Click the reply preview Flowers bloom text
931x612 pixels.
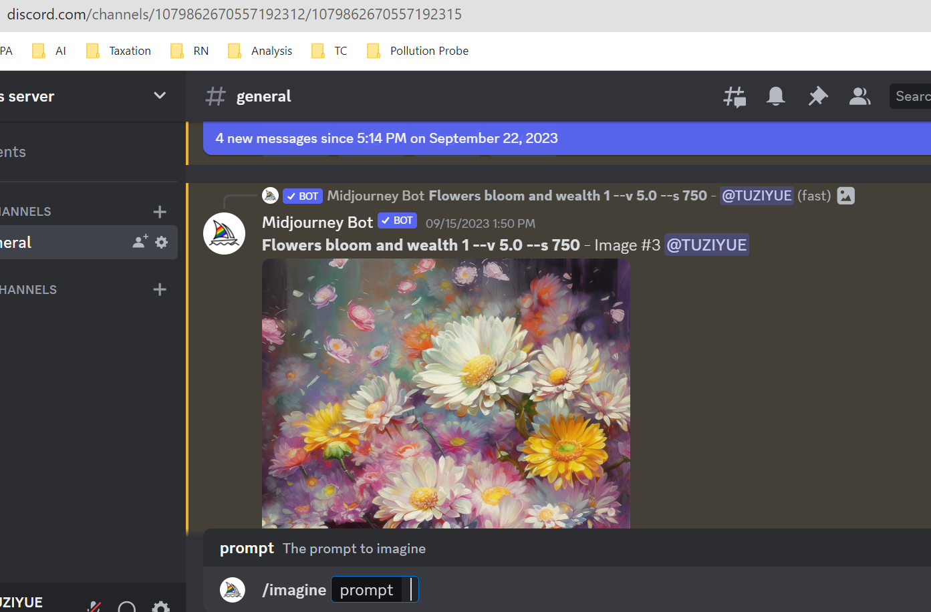(567, 196)
